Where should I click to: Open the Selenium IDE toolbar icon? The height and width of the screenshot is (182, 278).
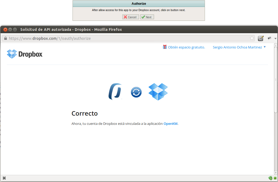tap(261, 38)
